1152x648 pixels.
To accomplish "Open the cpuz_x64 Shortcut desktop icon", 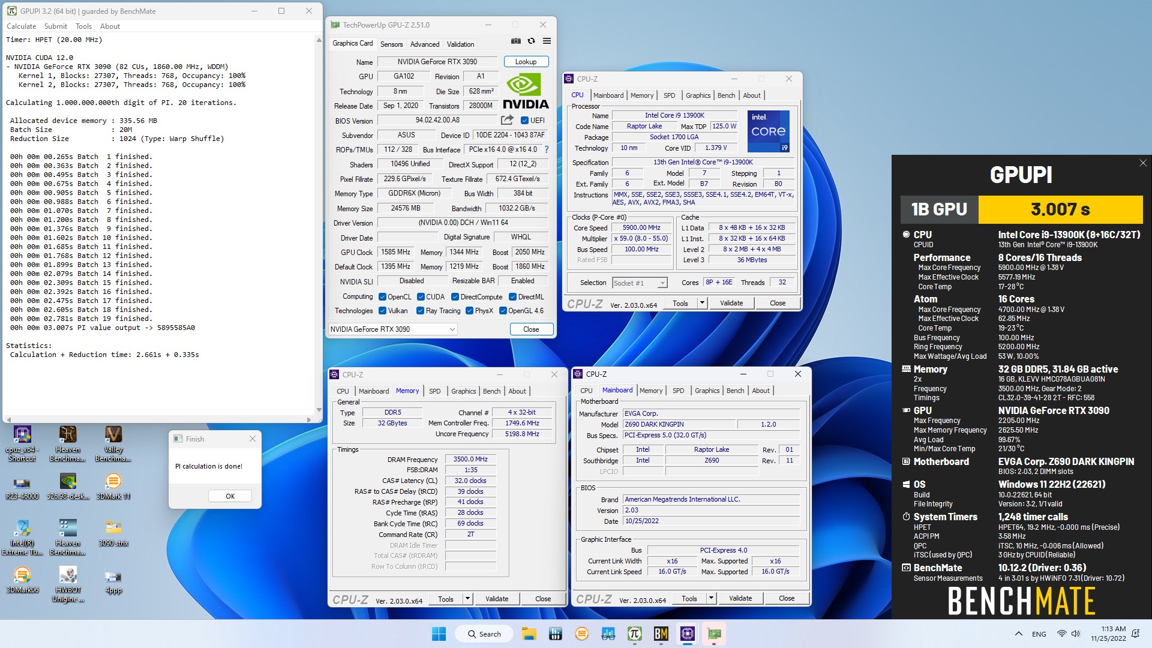I will click(22, 444).
